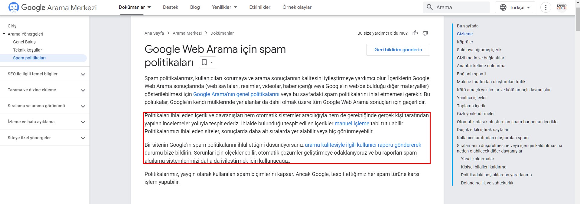Open the manuel işleme link
Viewport: 580px width, 204px height.
(352, 124)
